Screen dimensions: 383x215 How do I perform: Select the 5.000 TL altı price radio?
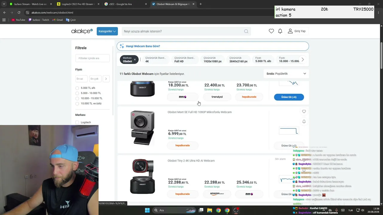point(77,88)
